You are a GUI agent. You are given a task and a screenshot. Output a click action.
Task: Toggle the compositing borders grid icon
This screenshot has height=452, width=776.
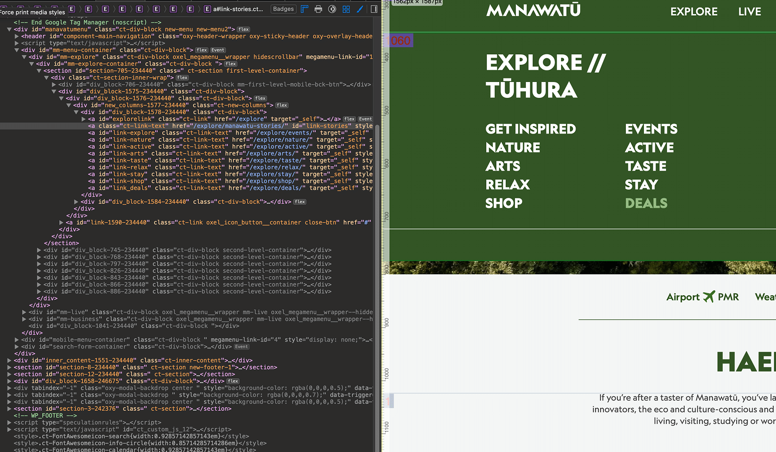pos(346,9)
